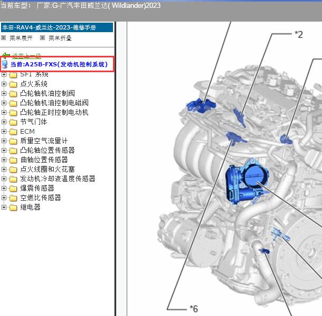Open the 空燃比传感器 label
Image resolution: width=322 pixels, height=316 pixels.
41,197
